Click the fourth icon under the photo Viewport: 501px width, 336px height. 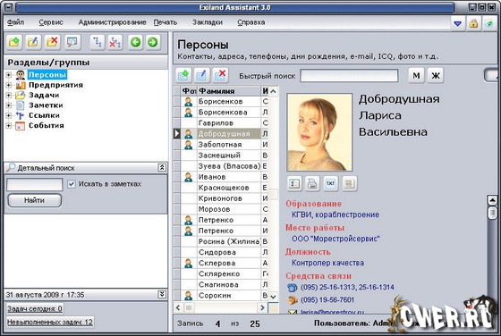349,183
